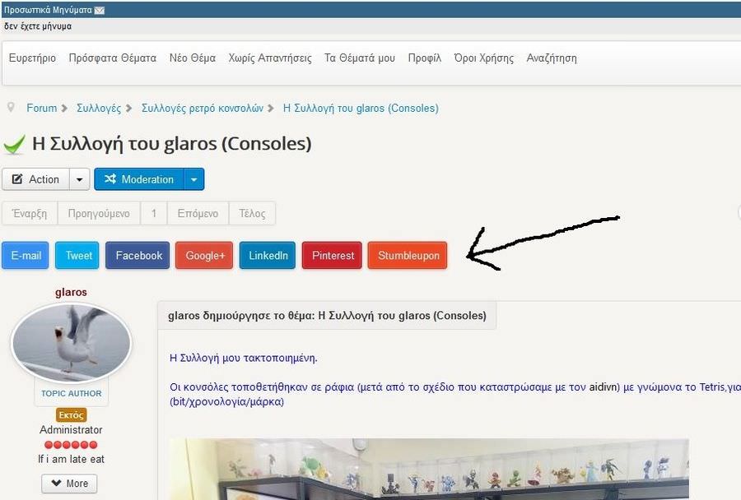Expand user details with More button
Viewport: 741px width, 500px height.
(x=69, y=484)
